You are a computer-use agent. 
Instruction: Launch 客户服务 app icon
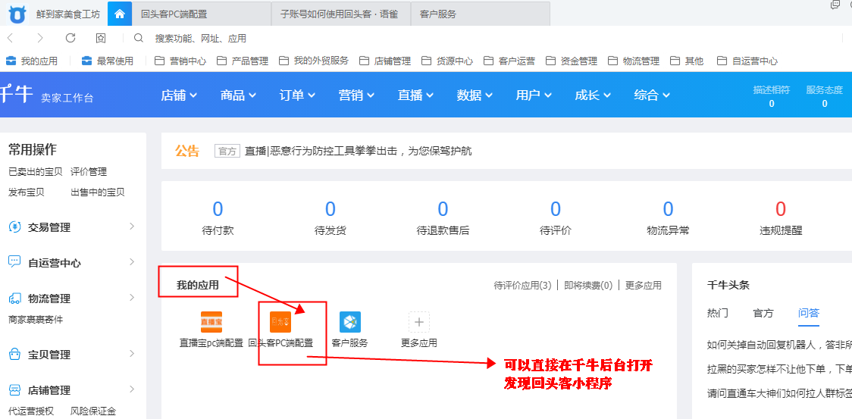pos(350,322)
